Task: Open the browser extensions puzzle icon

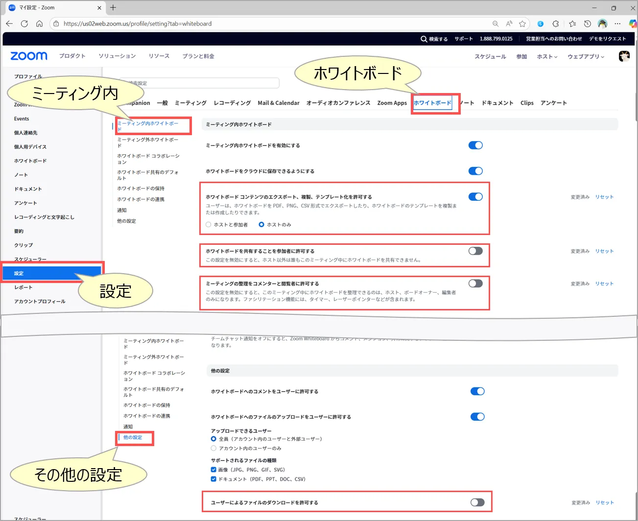Action: click(556, 24)
